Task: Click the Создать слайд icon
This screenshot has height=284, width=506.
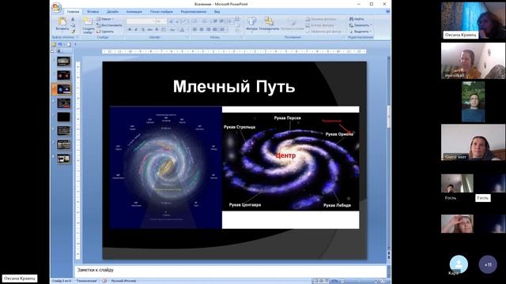Action: coord(88,22)
